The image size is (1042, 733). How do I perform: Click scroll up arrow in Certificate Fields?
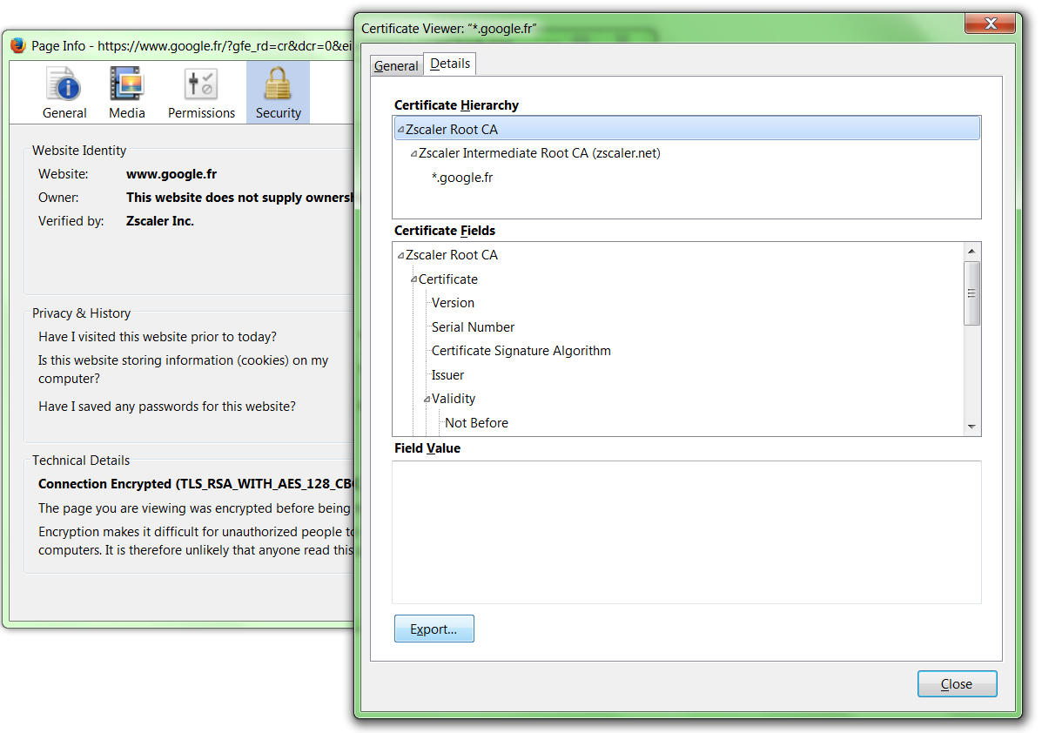971,252
